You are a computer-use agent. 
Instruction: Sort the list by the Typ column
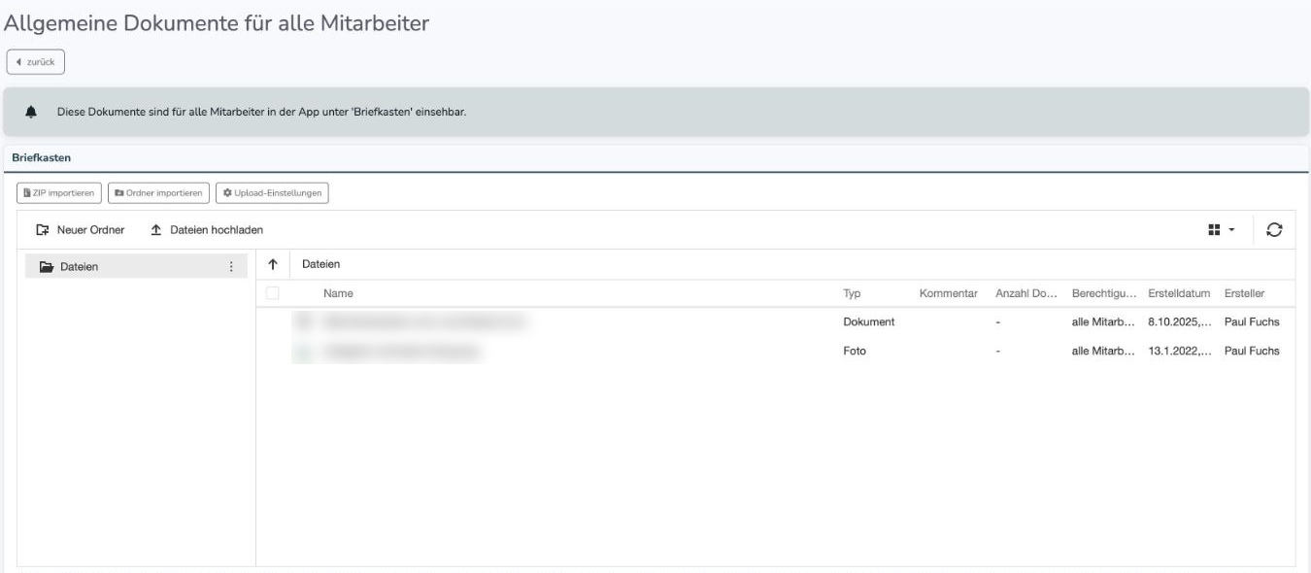pos(852,293)
